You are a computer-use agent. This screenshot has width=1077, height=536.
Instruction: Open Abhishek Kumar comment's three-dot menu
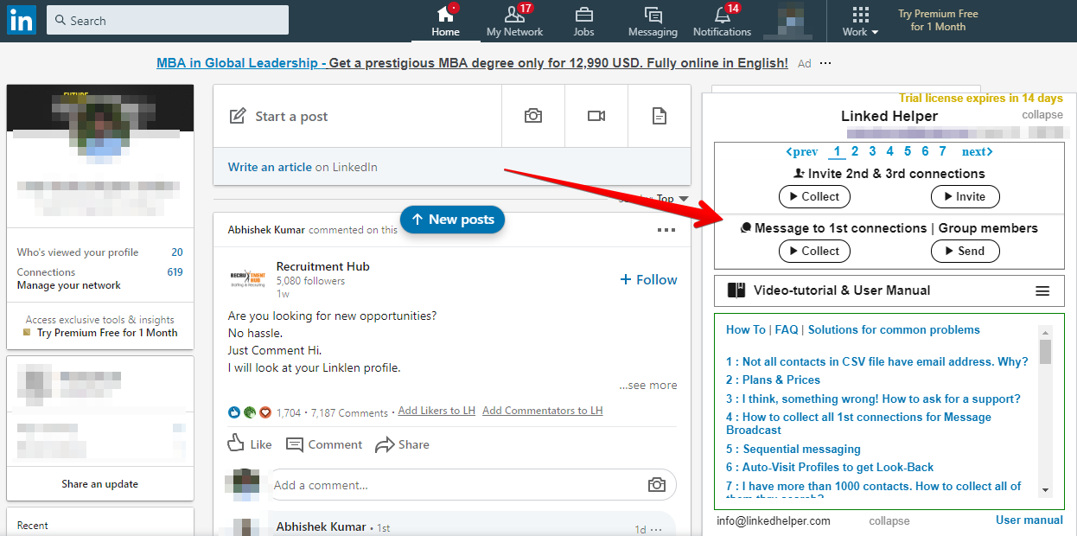(656, 529)
